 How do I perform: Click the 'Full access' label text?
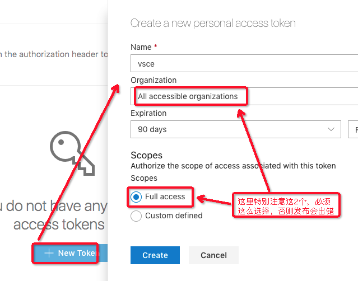click(x=165, y=197)
